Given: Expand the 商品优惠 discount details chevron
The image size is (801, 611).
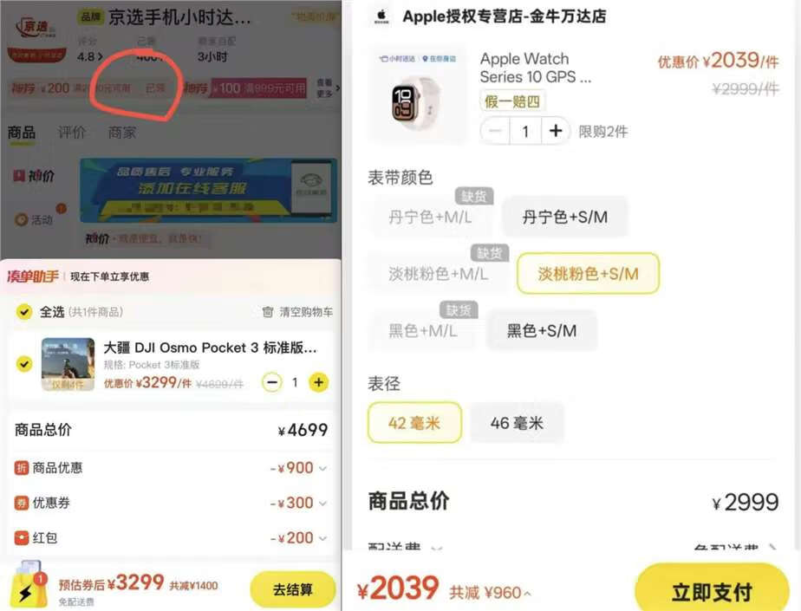Looking at the screenshot, I should tap(322, 468).
